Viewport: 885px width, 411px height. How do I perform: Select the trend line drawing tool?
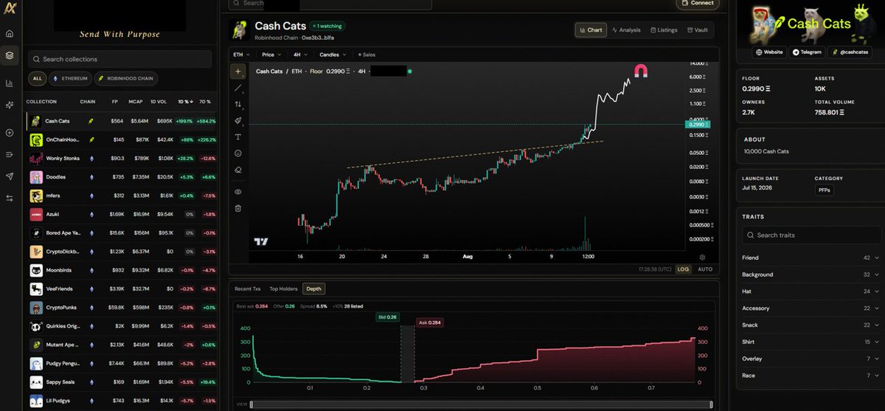(237, 88)
